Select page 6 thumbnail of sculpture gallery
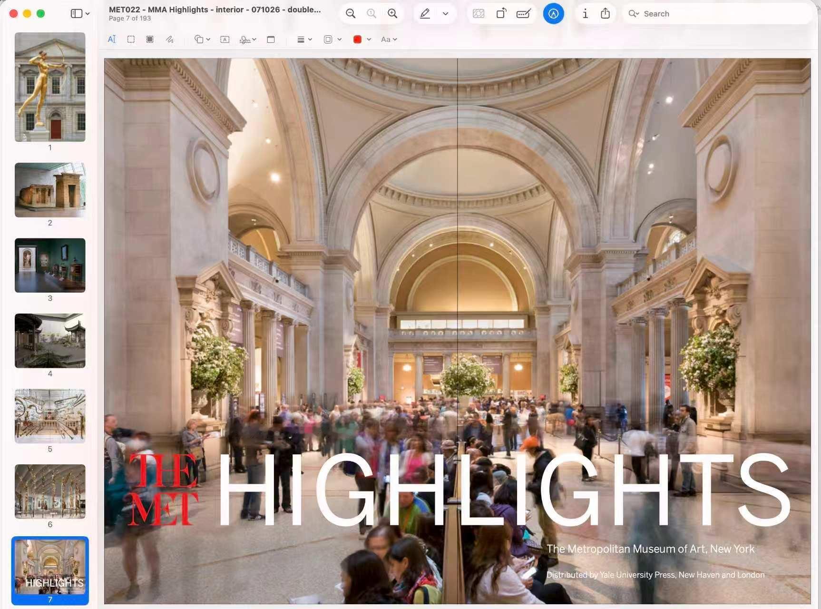 [x=50, y=491]
